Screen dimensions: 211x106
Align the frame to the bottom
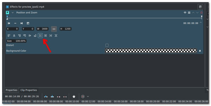click(35, 36)
